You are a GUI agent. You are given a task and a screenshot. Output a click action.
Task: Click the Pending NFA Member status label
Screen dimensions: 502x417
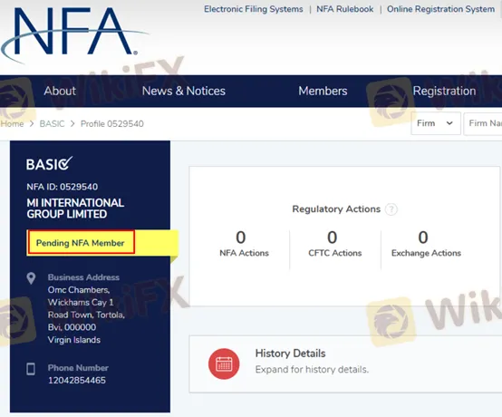pos(80,243)
